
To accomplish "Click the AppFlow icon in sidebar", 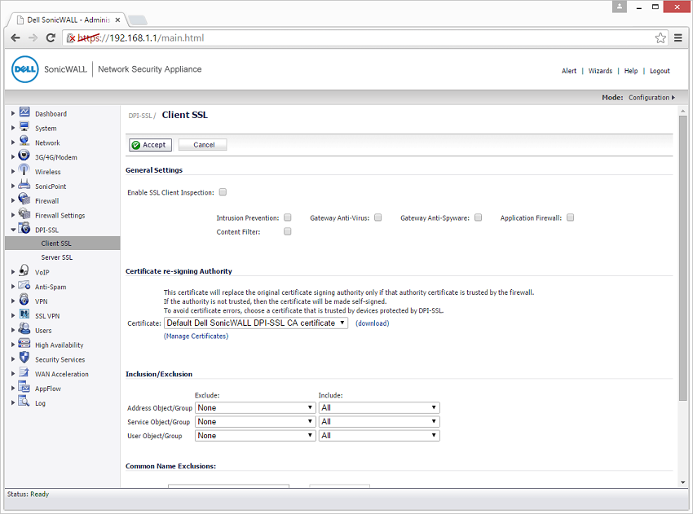I will pyautogui.click(x=24, y=387).
